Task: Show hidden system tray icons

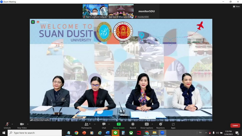Action: pyautogui.click(x=206, y=133)
